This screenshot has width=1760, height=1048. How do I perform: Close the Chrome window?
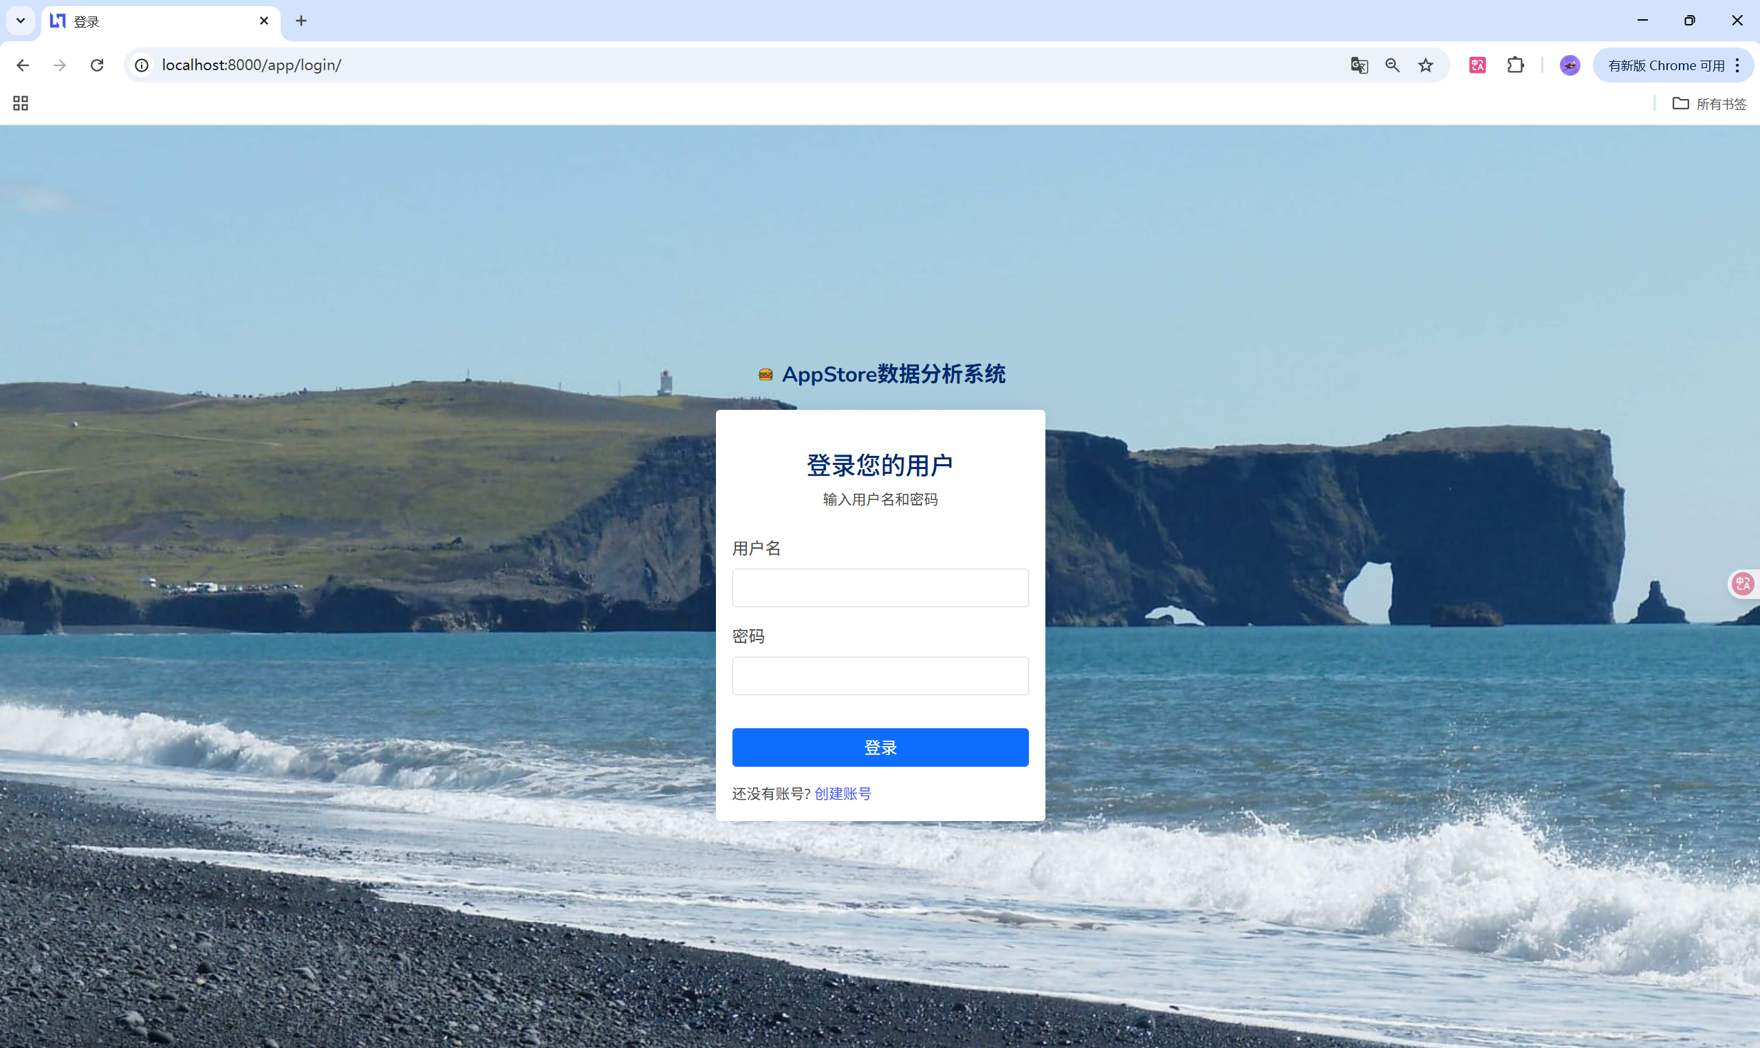click(x=1737, y=21)
